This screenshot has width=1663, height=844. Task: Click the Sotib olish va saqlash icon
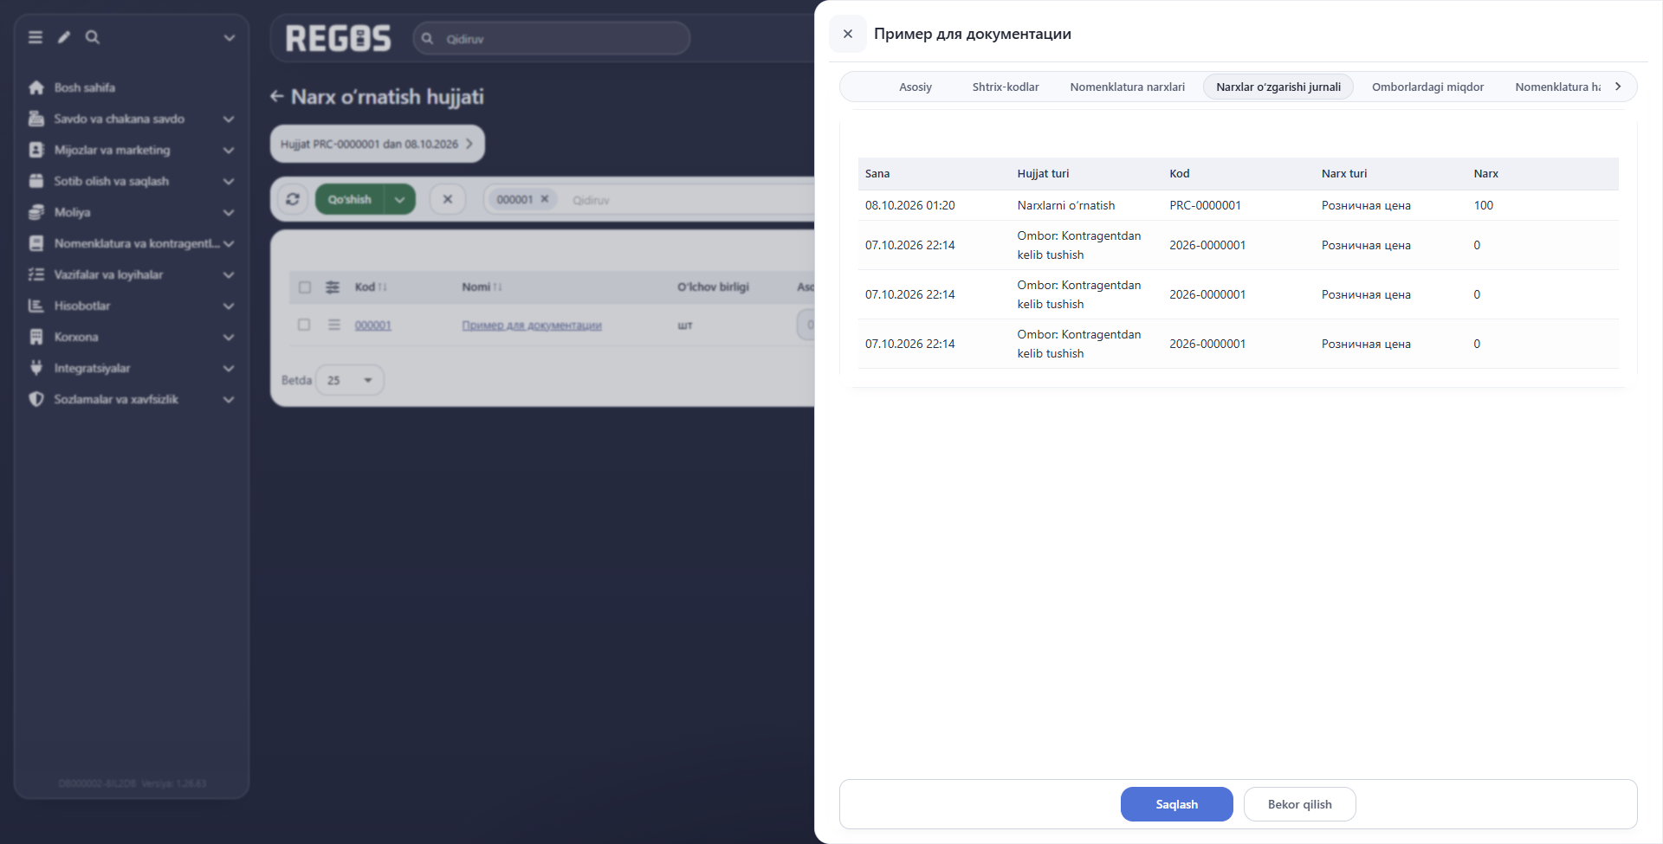pyautogui.click(x=36, y=181)
